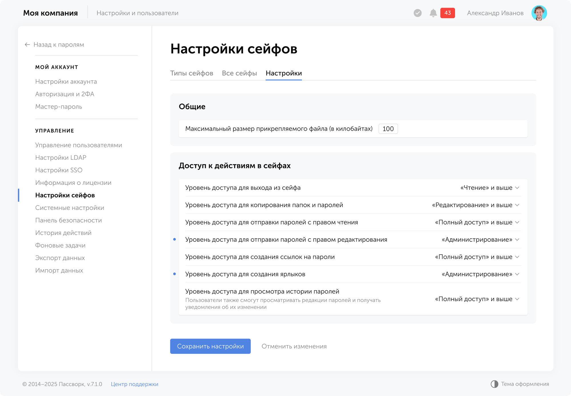Click Отменить изменения link
Screen dimensions: 571x396
(294, 346)
